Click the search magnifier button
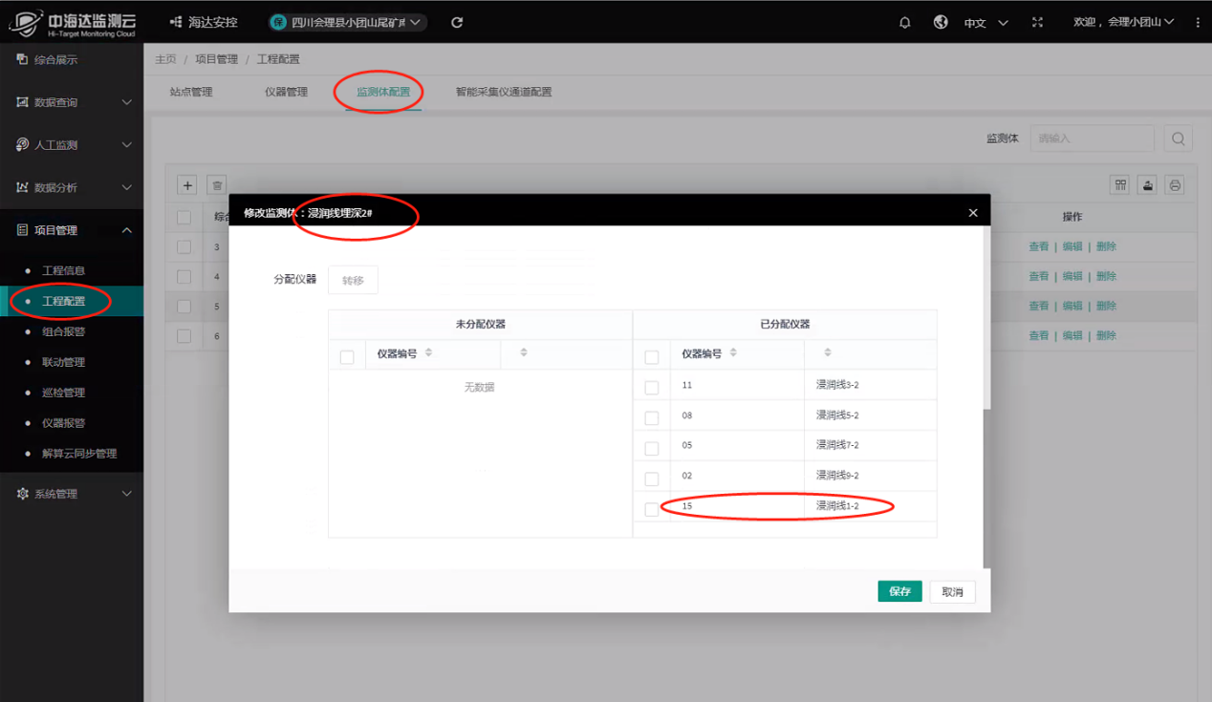The height and width of the screenshot is (702, 1212). (1179, 138)
